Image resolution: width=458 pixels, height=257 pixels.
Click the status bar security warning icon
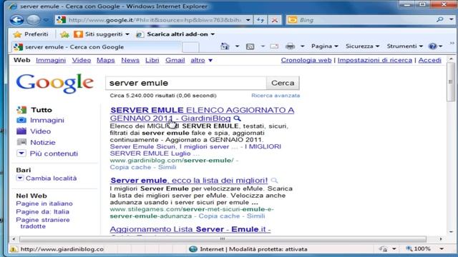(x=13, y=249)
